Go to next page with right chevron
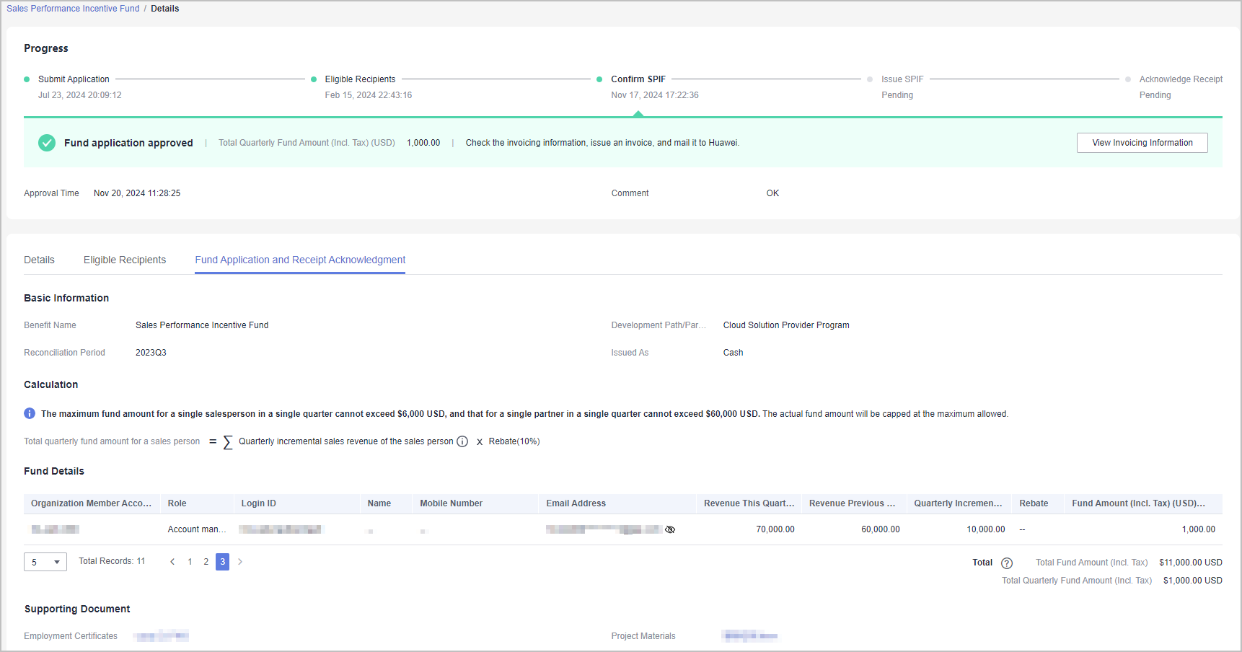The height and width of the screenshot is (652, 1242). [x=240, y=562]
